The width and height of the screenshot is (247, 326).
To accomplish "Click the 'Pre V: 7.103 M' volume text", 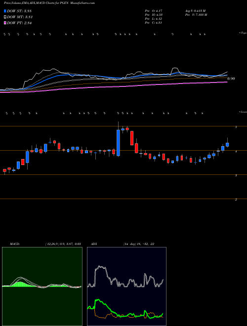I will 196,15.
